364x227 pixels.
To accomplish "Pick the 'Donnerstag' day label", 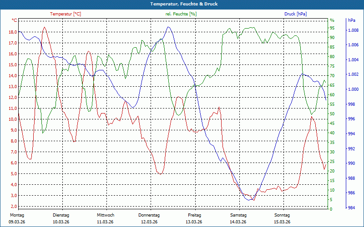I will [x=149, y=215].
